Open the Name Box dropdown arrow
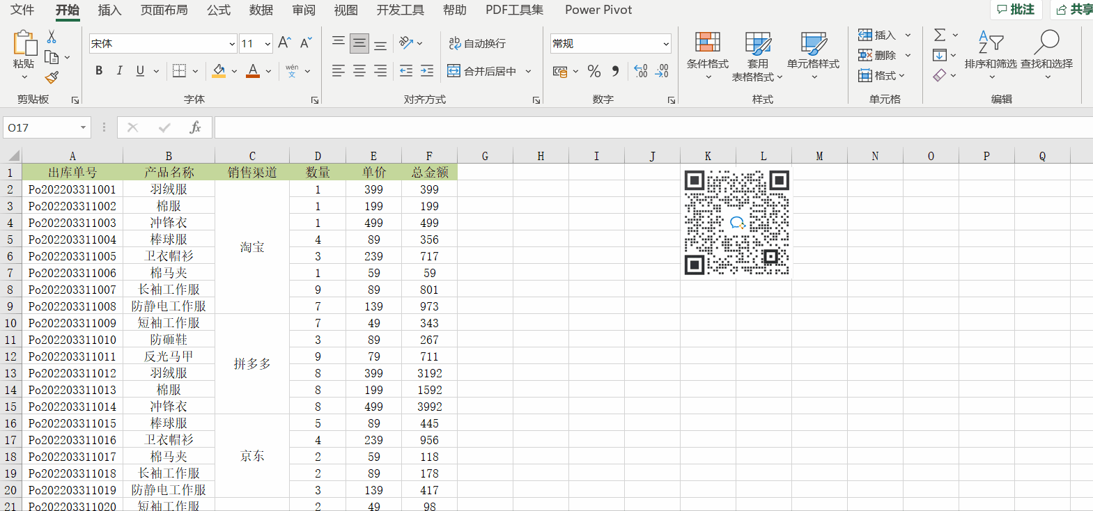1093x511 pixels. (x=83, y=127)
